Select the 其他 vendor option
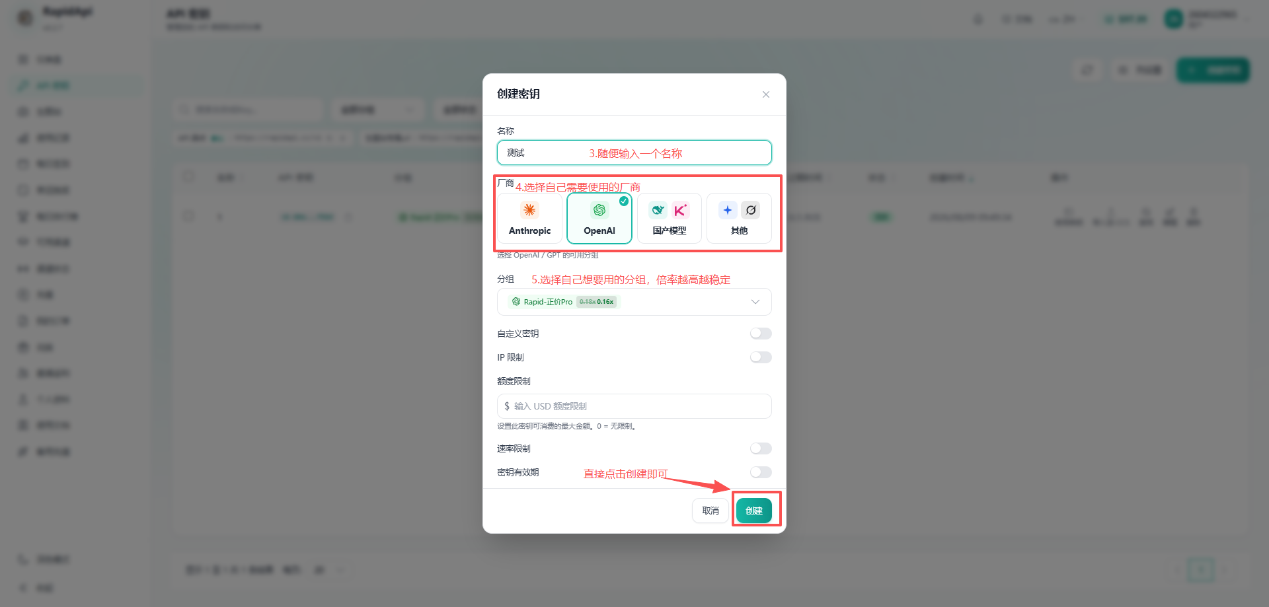 pyautogui.click(x=739, y=219)
